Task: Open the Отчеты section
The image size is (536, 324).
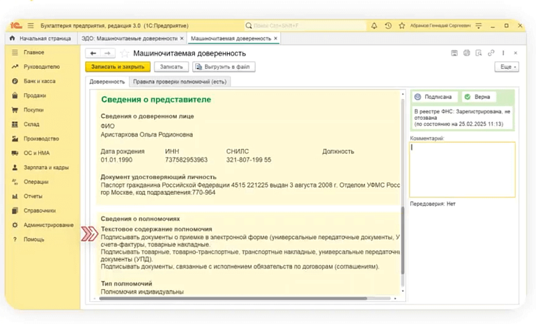Action: pos(33,196)
